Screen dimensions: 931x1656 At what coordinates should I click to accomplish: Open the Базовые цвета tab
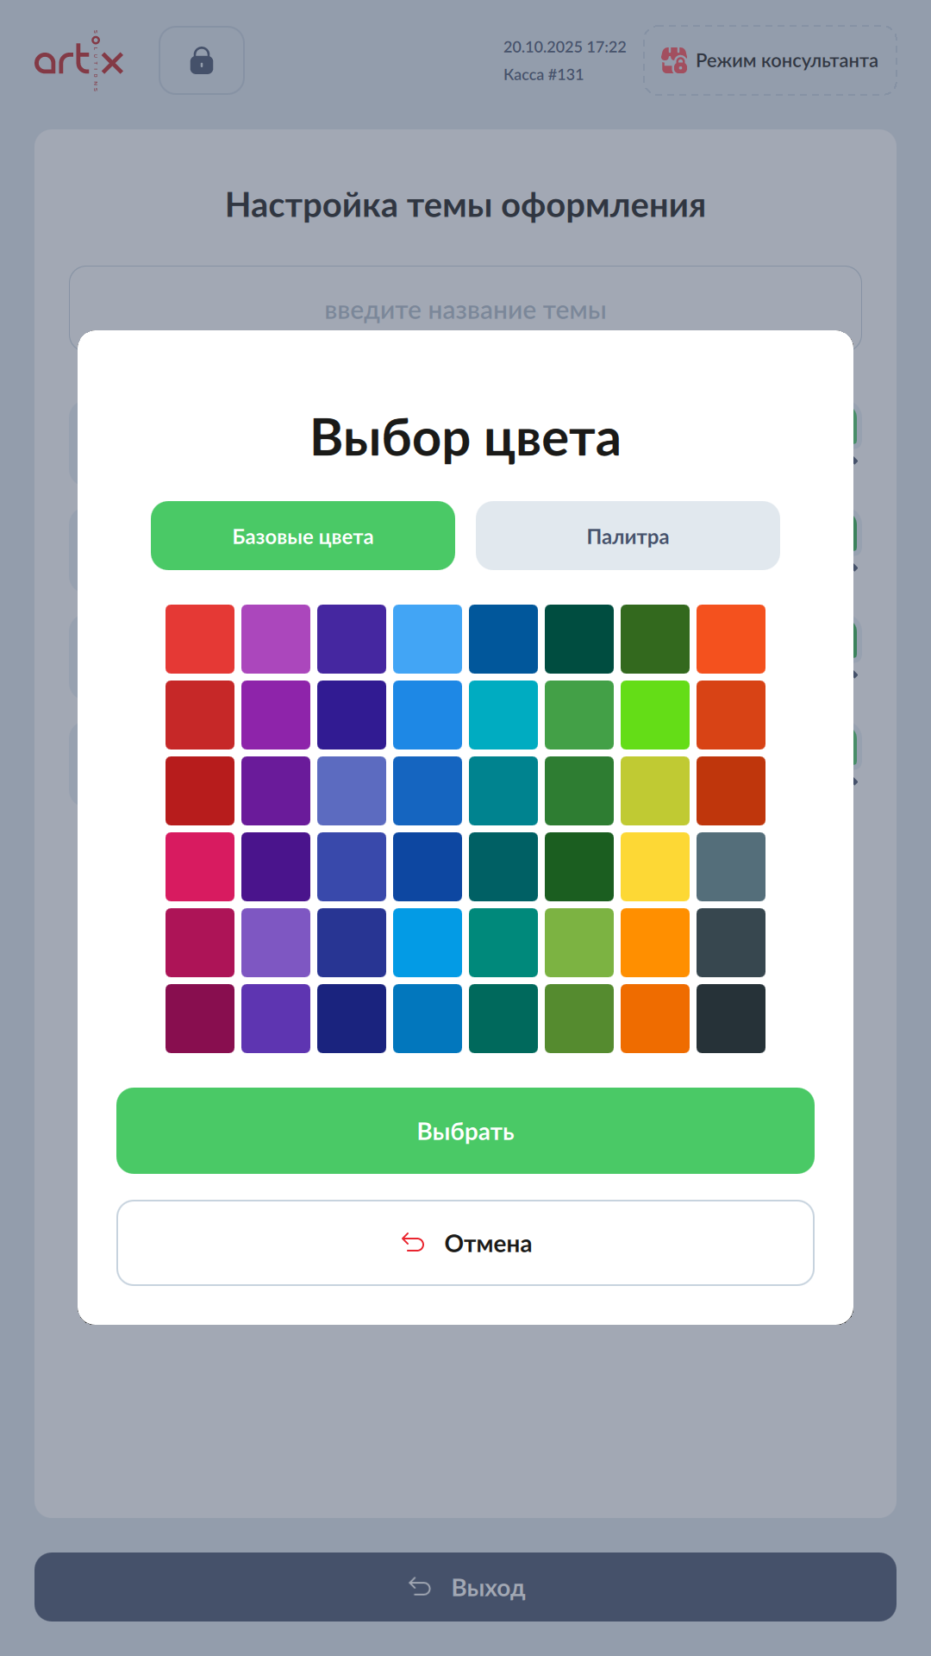[x=303, y=536]
